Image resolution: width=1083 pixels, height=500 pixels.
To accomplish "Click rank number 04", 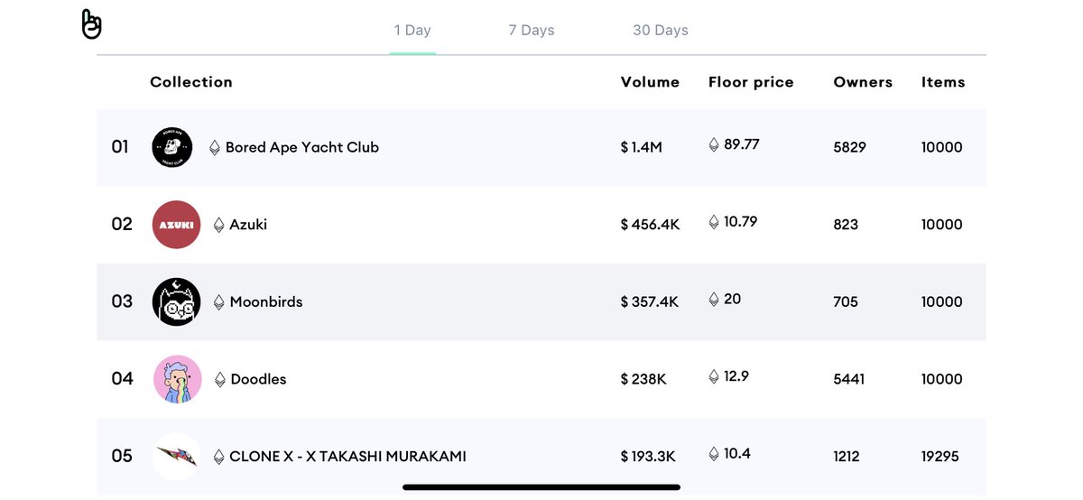I will click(x=122, y=378).
